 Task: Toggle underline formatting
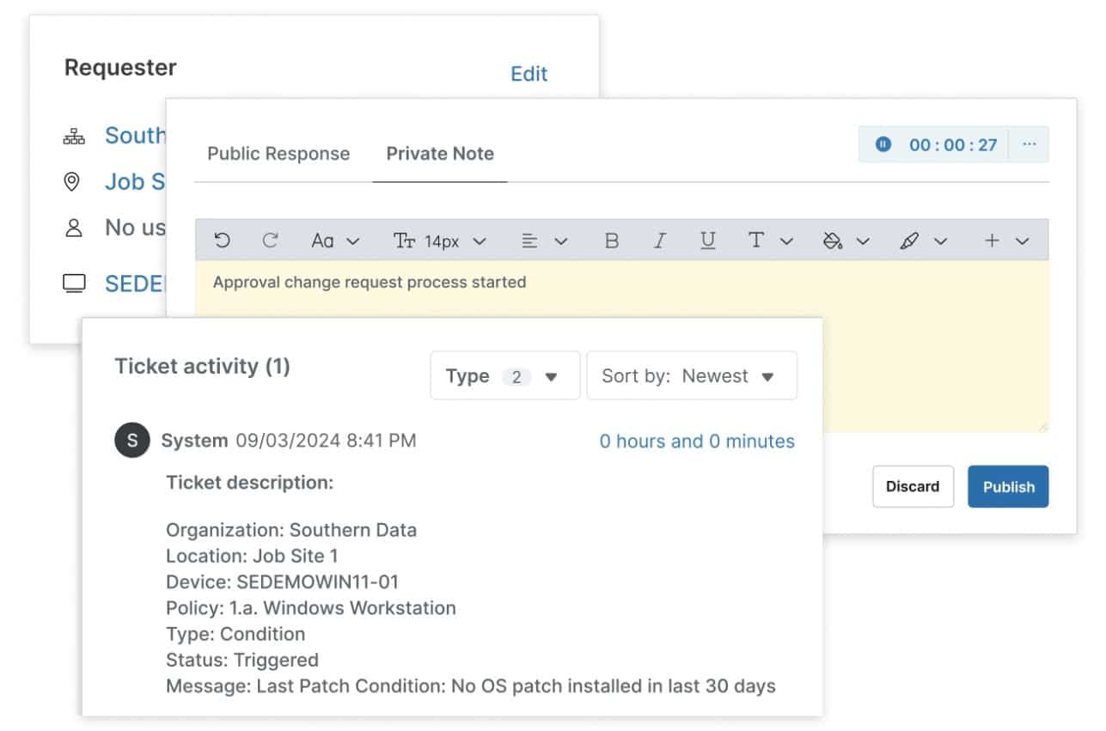click(x=707, y=241)
